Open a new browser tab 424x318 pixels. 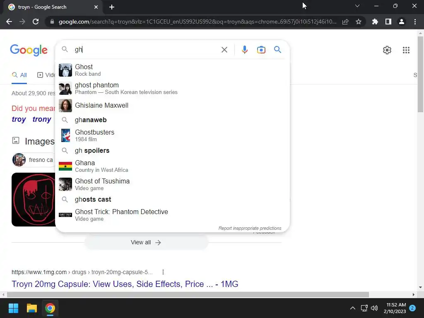pyautogui.click(x=112, y=7)
